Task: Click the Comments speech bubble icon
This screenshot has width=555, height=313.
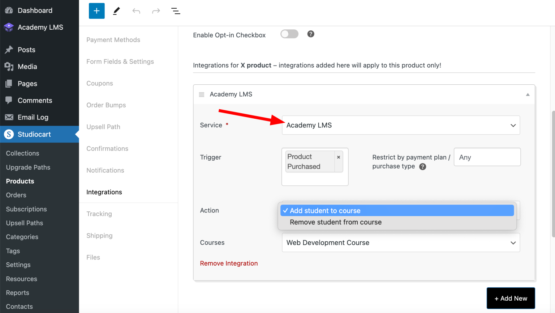Action: [9, 100]
